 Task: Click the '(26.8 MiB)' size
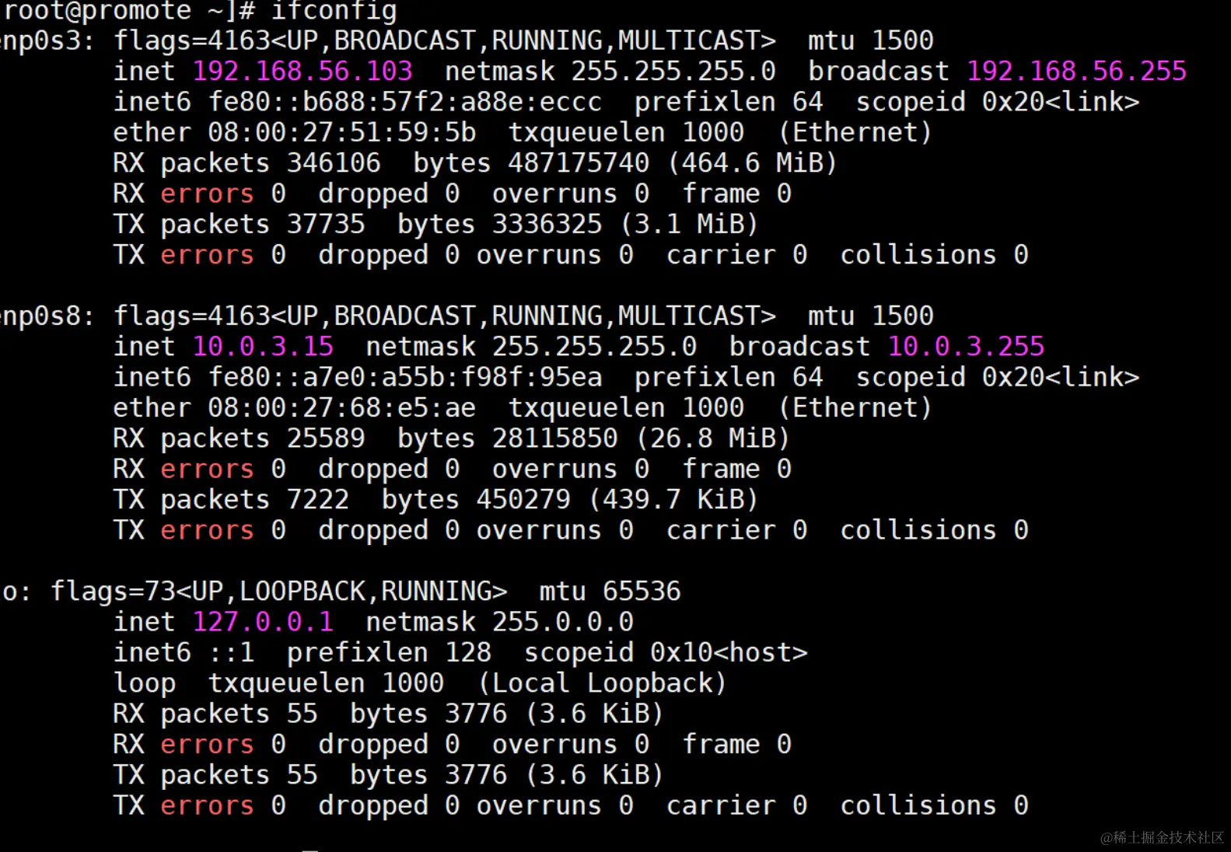click(713, 438)
